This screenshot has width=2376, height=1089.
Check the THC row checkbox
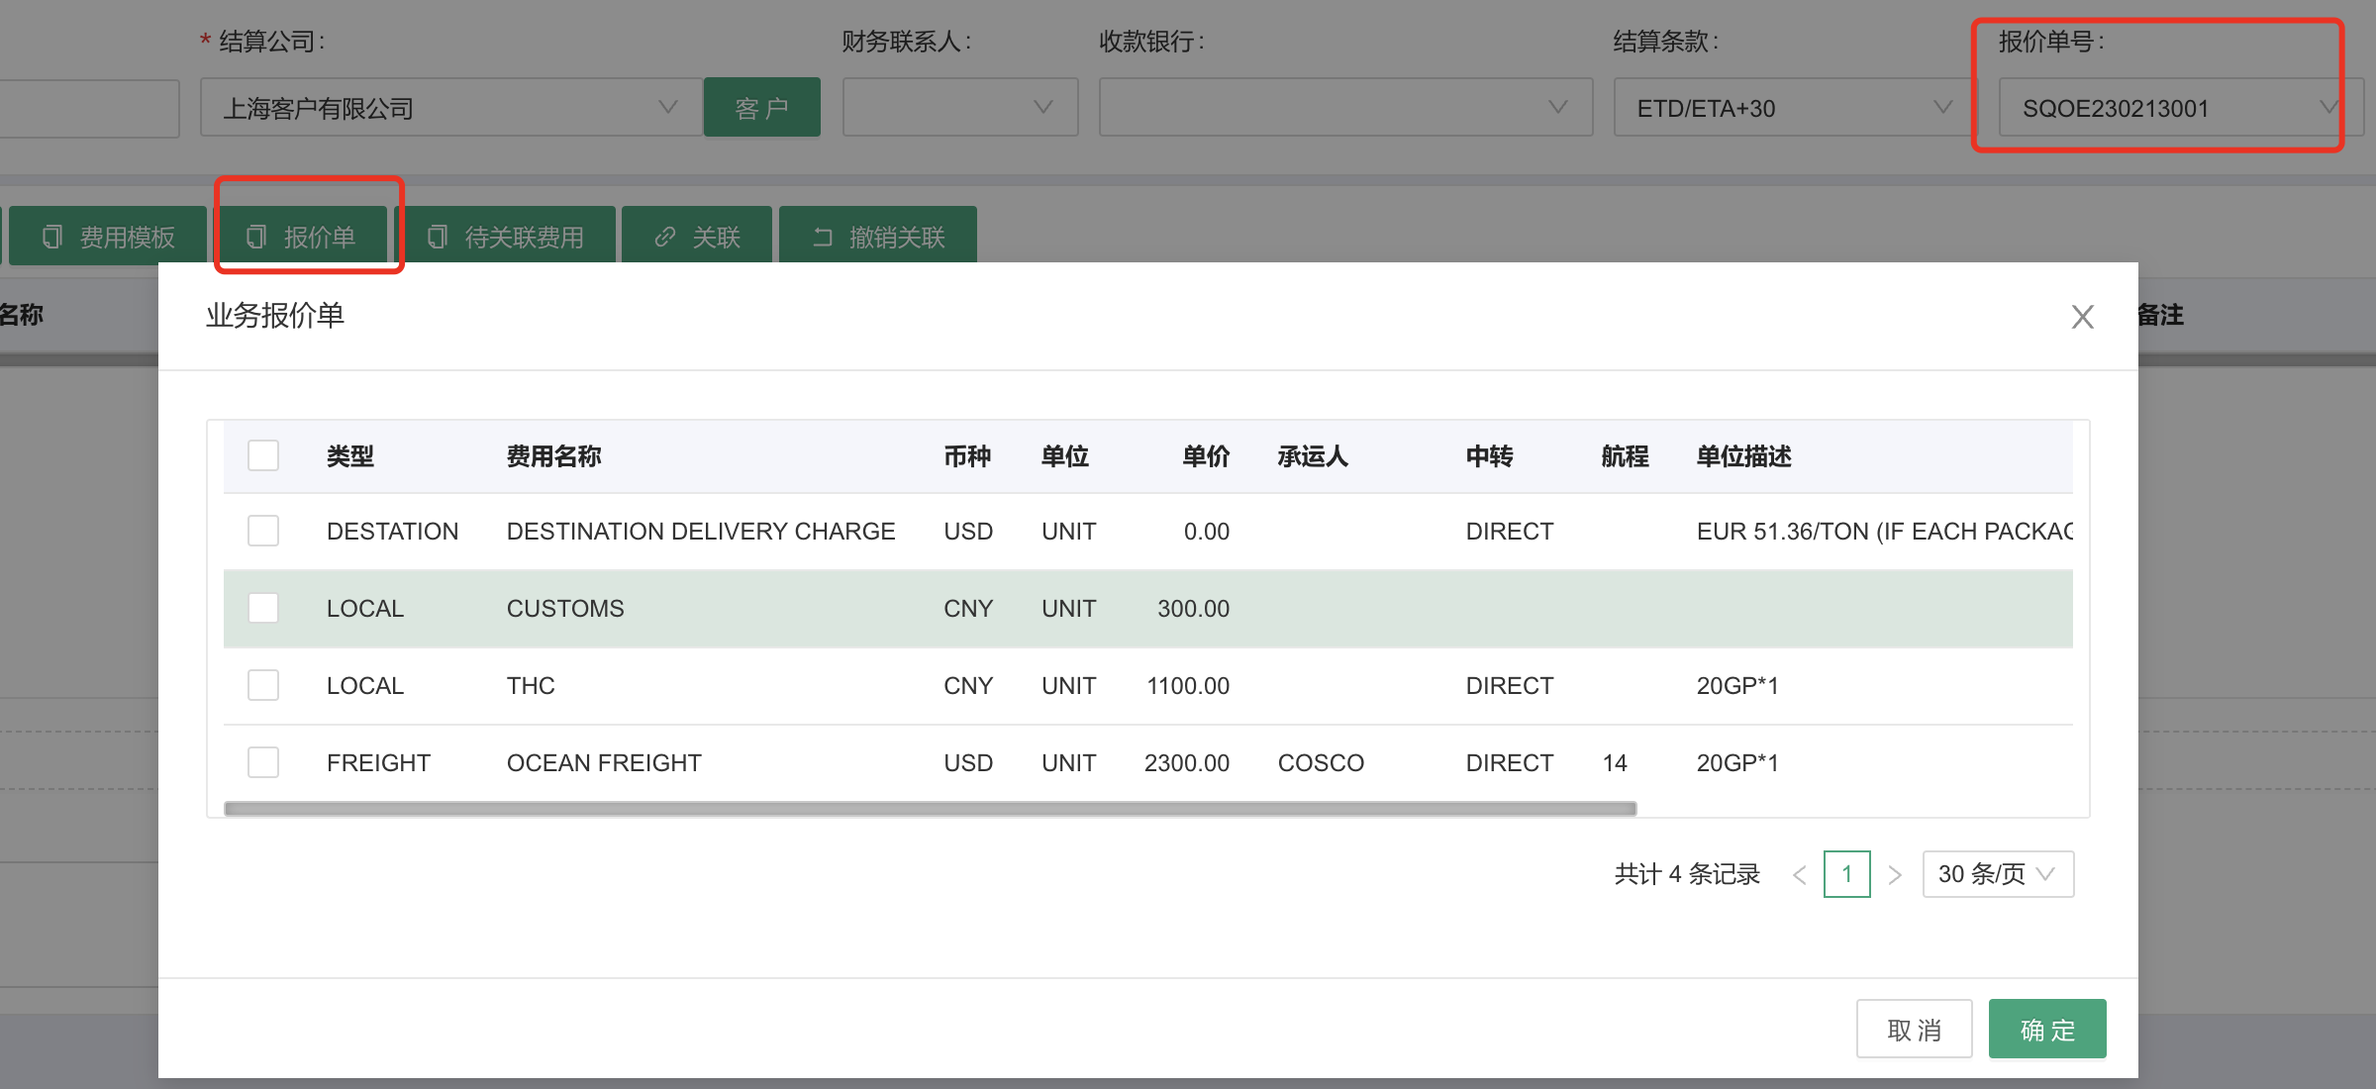point(263,685)
